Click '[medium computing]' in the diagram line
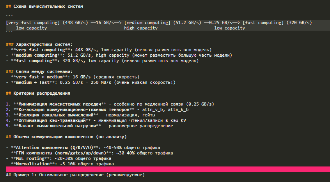 148,23
